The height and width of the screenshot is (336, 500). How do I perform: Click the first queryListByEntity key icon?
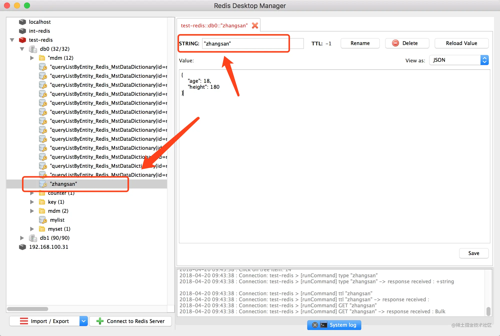(43, 67)
